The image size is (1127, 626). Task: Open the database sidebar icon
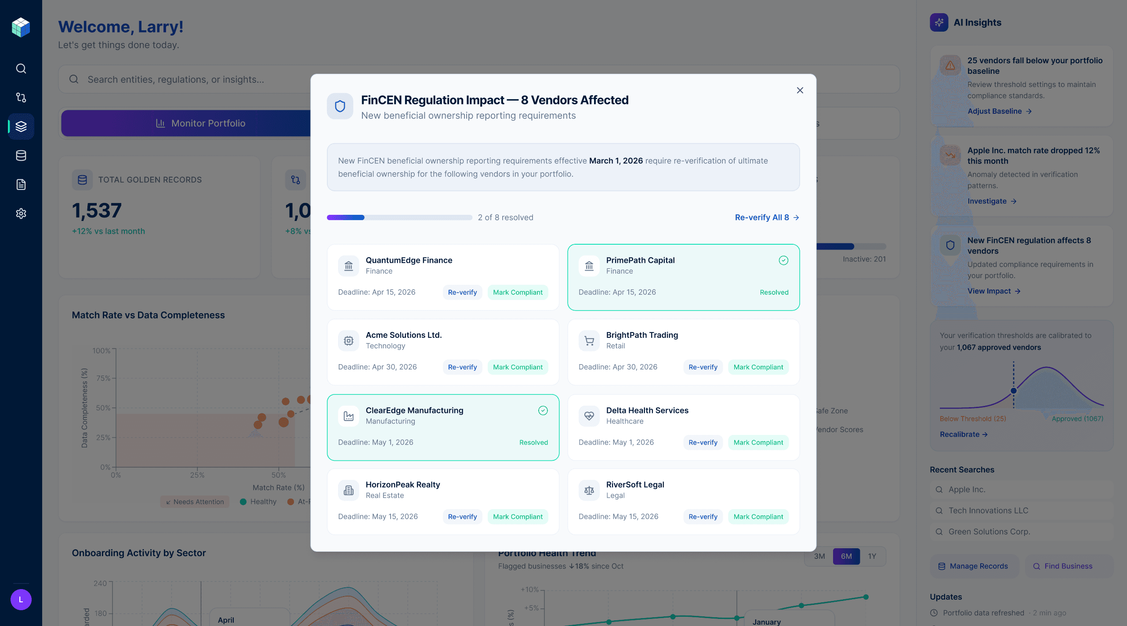point(21,156)
